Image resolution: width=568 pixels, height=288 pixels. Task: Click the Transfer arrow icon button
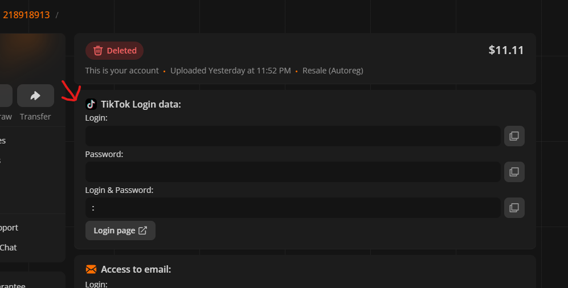coord(35,96)
